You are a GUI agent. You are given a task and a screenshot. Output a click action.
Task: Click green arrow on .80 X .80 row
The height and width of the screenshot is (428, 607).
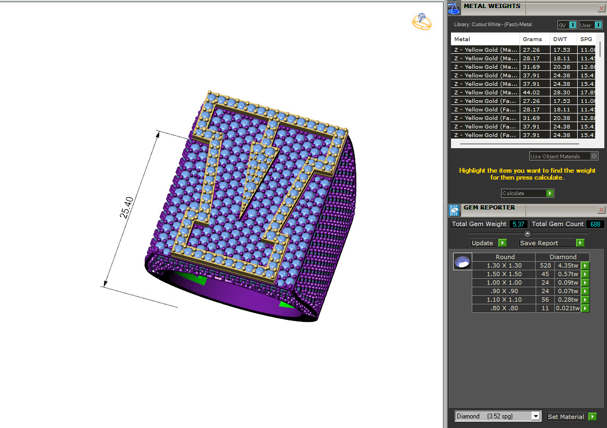[585, 308]
